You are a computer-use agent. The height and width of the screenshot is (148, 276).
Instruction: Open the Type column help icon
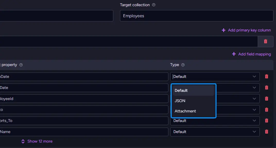pyautogui.click(x=183, y=65)
